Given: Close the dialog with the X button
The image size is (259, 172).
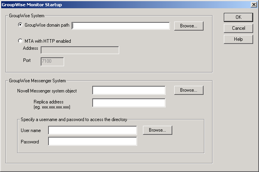Looking at the screenshot, I should pos(254,4).
